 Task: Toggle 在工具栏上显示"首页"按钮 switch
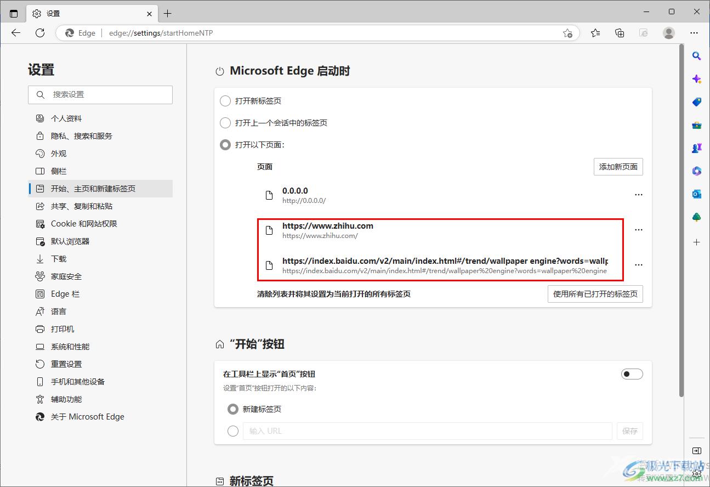[632, 374]
